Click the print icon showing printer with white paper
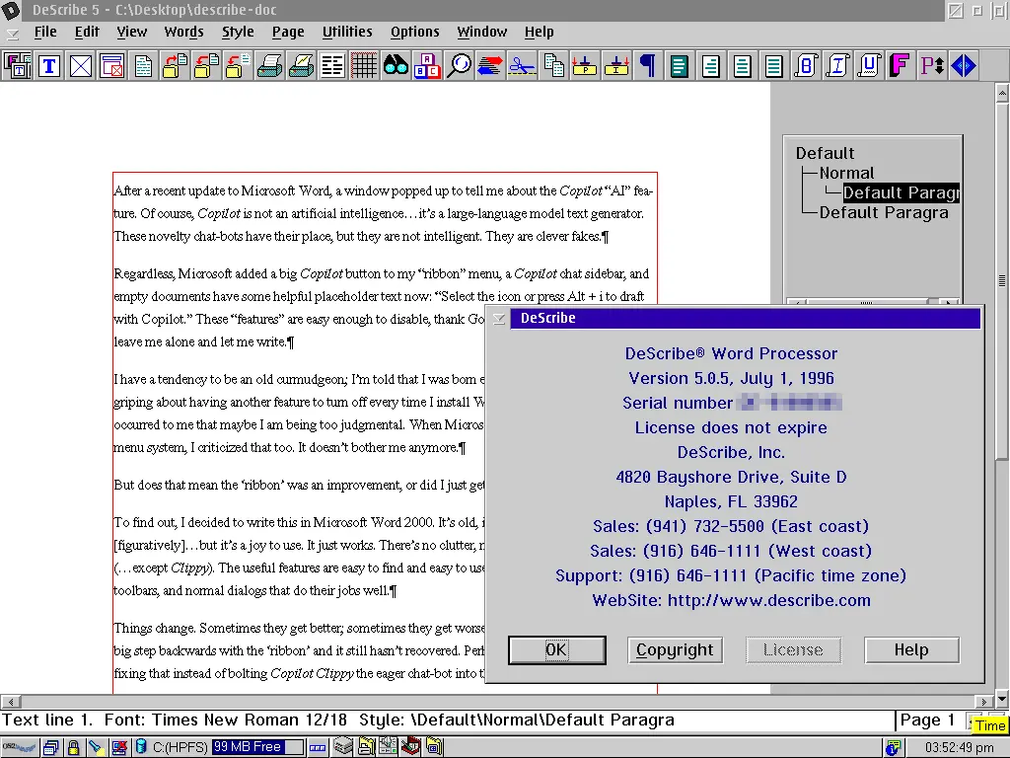 coord(270,66)
